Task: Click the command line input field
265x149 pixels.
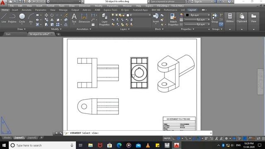Action: [138, 133]
